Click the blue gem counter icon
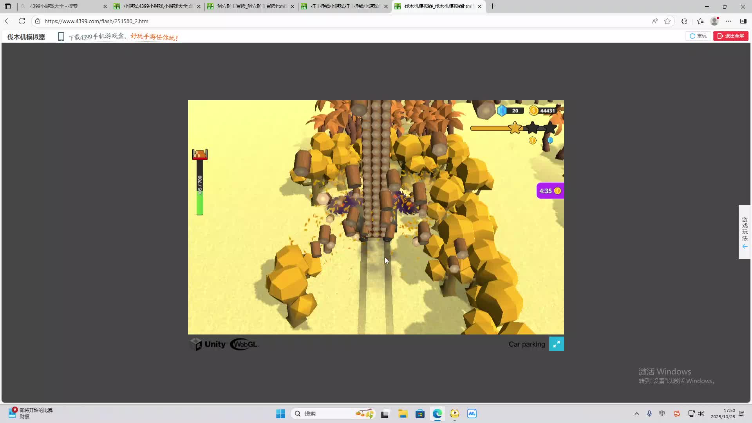 pos(502,110)
